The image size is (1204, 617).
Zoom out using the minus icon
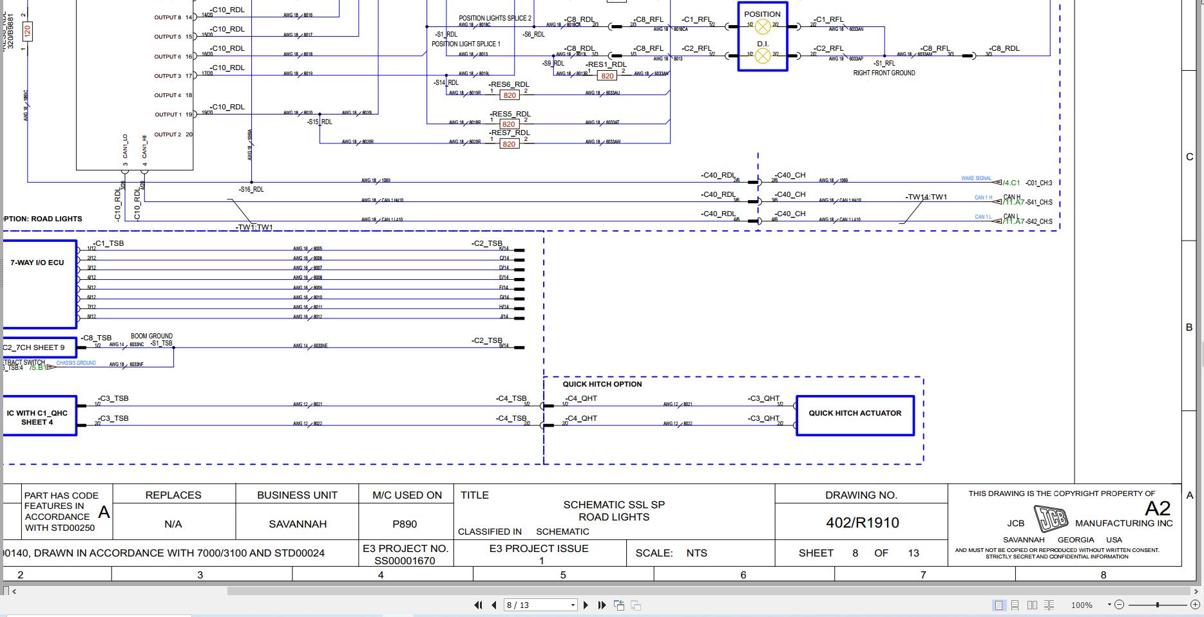[1119, 605]
